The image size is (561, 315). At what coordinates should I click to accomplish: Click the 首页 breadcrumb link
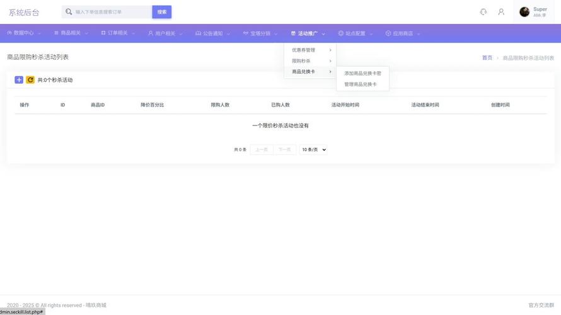pyautogui.click(x=487, y=57)
